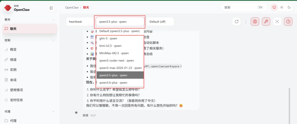Open 会话 in the sidebar
This screenshot has width=297, height=124.
30,80
